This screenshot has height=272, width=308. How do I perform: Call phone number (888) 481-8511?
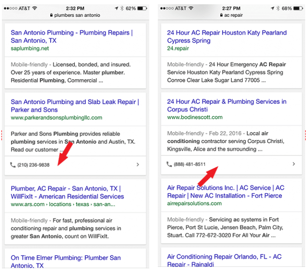tap(190, 164)
